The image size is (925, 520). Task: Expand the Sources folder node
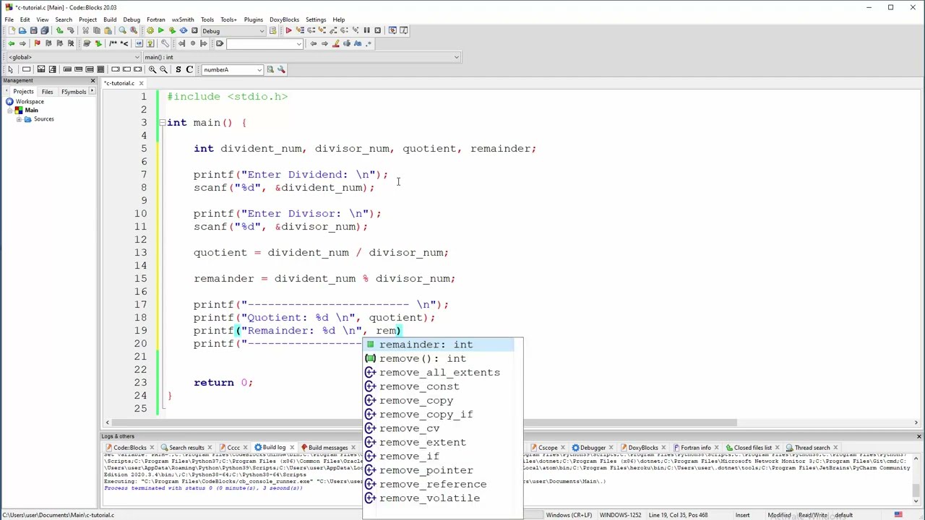pos(19,118)
